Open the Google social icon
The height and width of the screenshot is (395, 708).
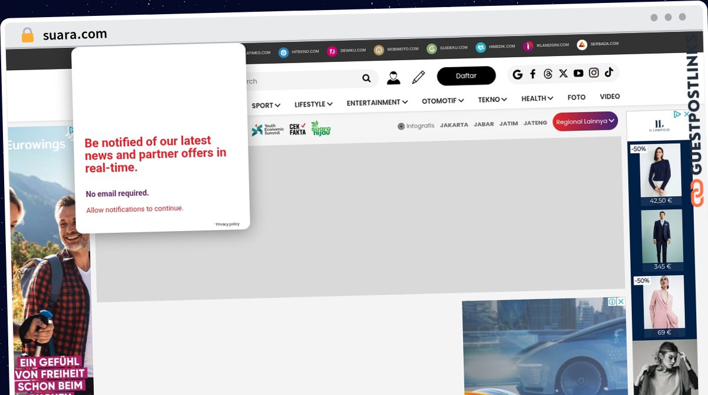(517, 74)
